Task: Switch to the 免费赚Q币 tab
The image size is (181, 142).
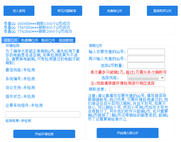Action: click(29, 40)
